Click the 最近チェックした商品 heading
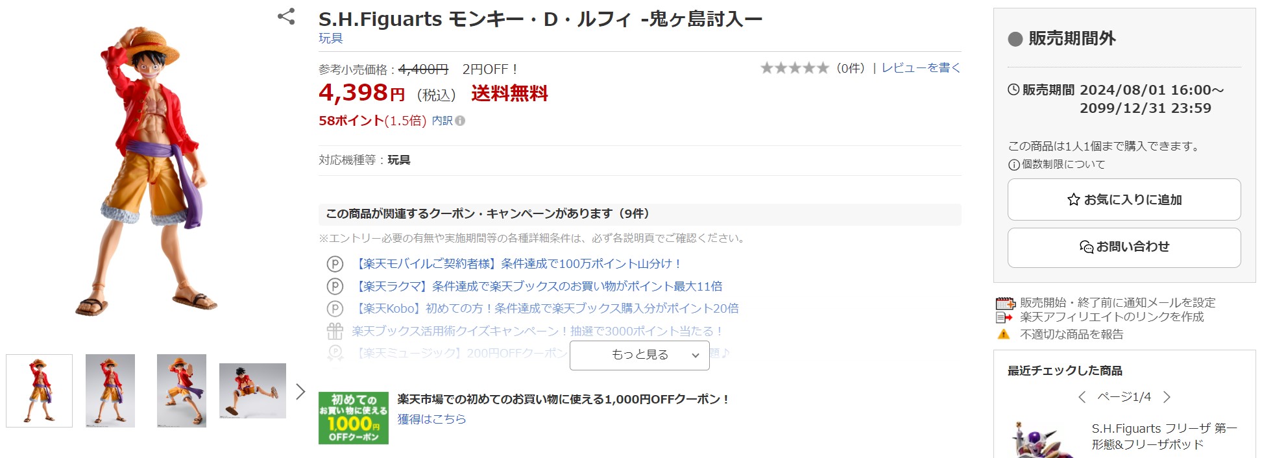1262x458 pixels. [1065, 370]
